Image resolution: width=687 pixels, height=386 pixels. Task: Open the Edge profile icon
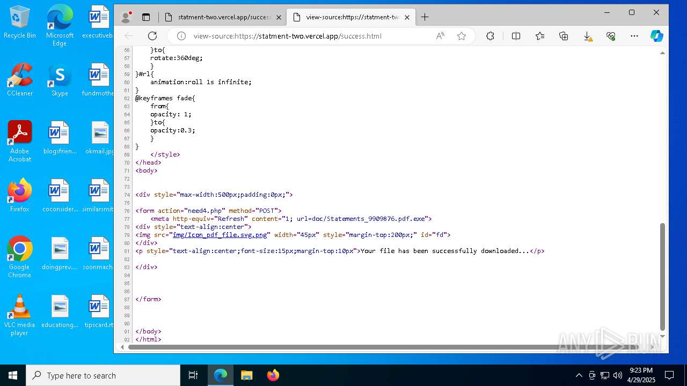point(126,17)
